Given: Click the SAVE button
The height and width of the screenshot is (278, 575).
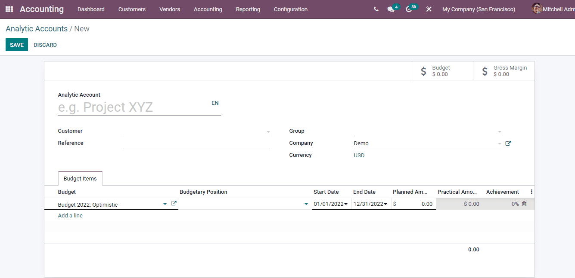Looking at the screenshot, I should (x=16, y=45).
